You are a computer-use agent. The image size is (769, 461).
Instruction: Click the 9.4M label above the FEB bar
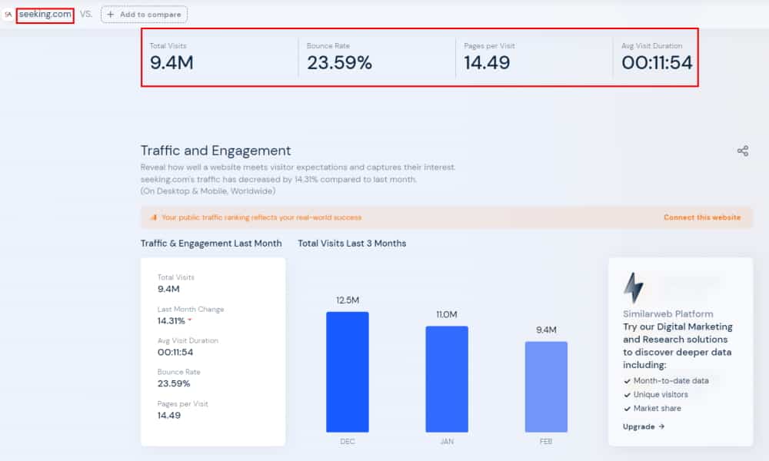[546, 330]
